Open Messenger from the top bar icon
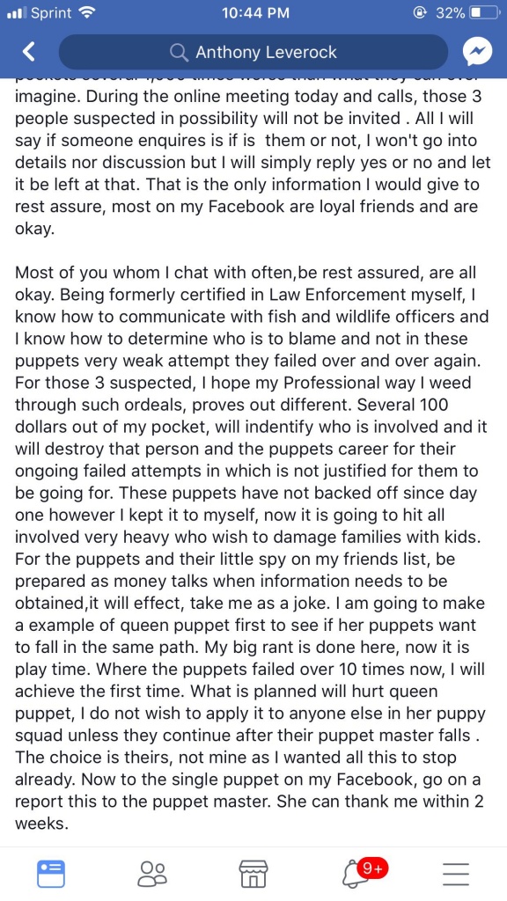The height and width of the screenshot is (901, 507). tap(478, 53)
